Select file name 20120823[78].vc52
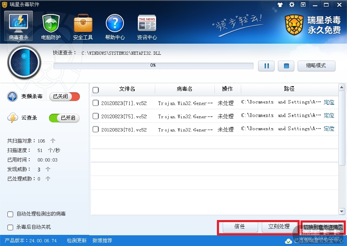The image size is (347, 246). (x=124, y=130)
